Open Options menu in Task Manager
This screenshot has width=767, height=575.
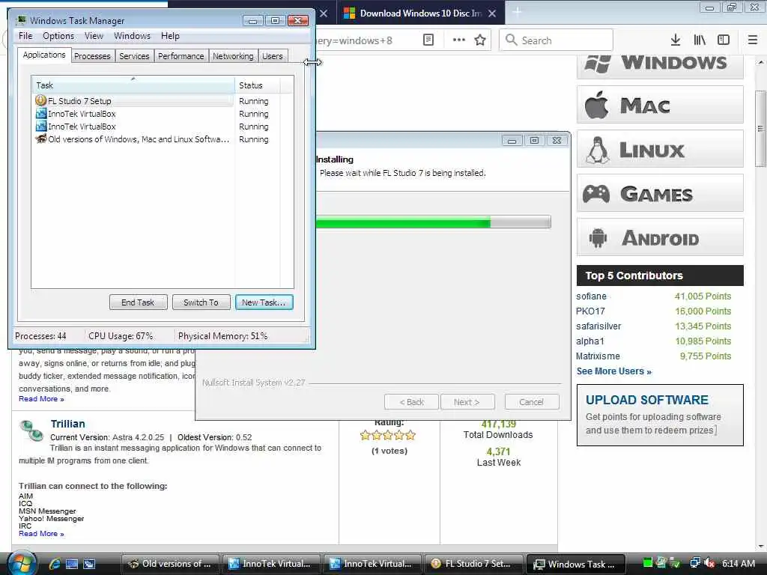(58, 36)
